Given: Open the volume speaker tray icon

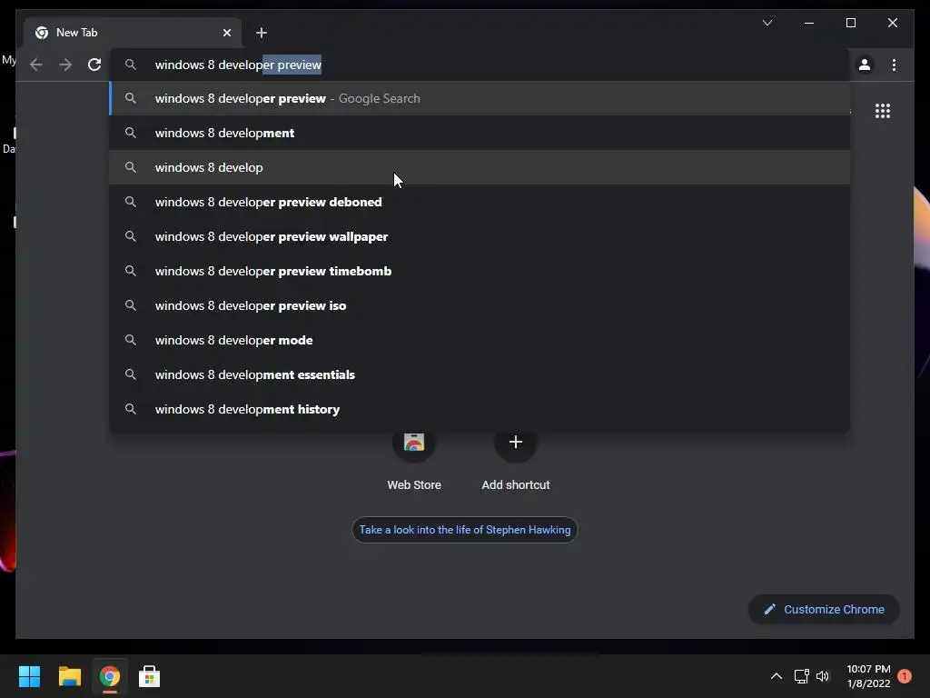Looking at the screenshot, I should coord(823,676).
